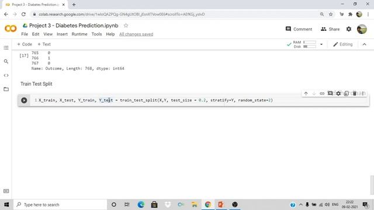Image resolution: width=374 pixels, height=210 pixels.
Task: Open the Insert menu
Action: click(62, 34)
